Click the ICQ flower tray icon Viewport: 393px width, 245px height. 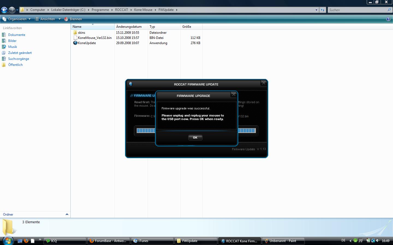[355, 240]
